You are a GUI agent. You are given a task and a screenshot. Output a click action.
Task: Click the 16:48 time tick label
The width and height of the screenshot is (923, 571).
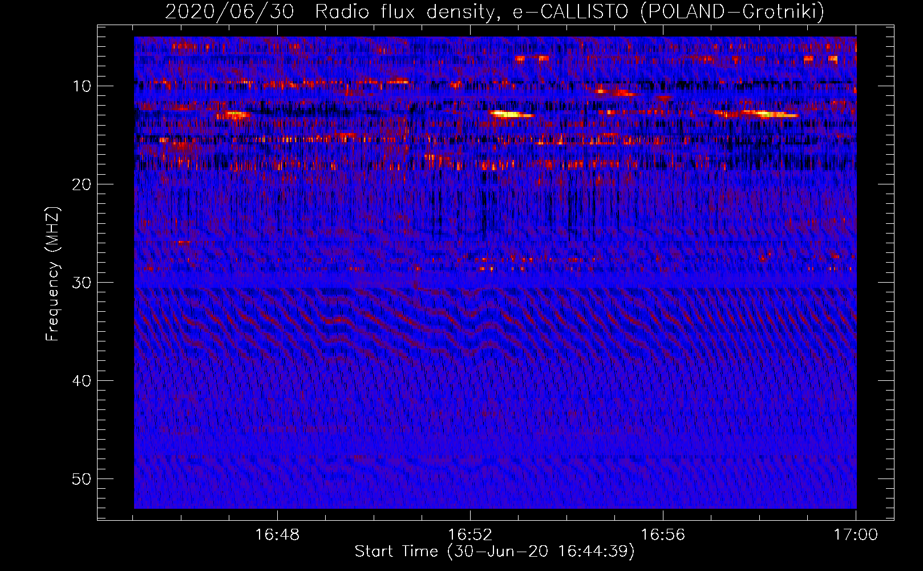[277, 535]
